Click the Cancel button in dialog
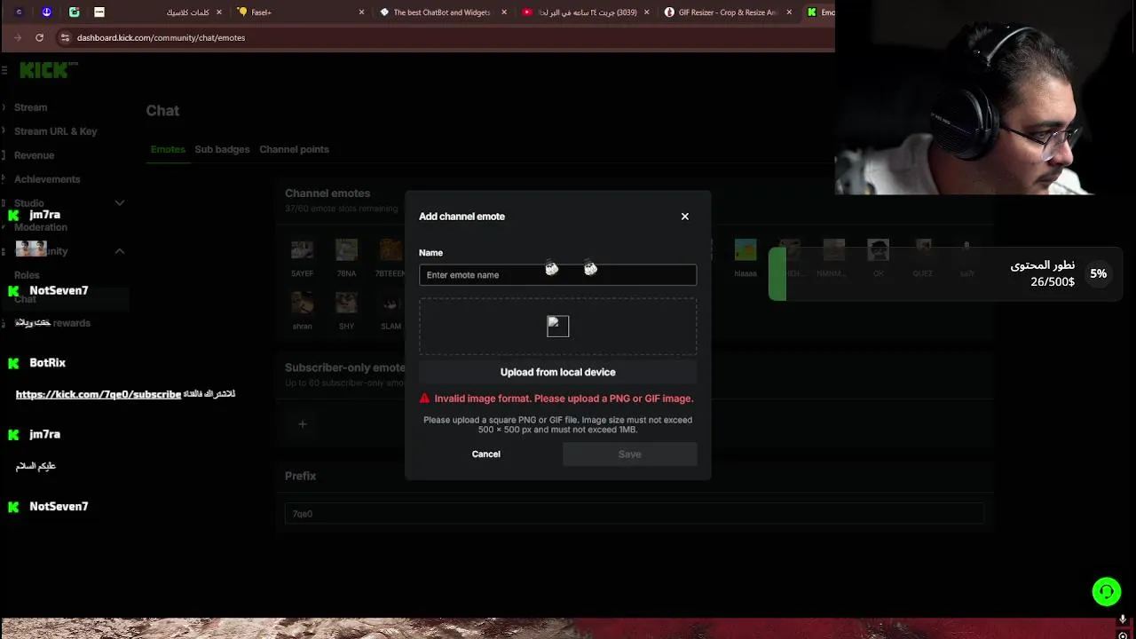This screenshot has width=1136, height=639. point(485,454)
